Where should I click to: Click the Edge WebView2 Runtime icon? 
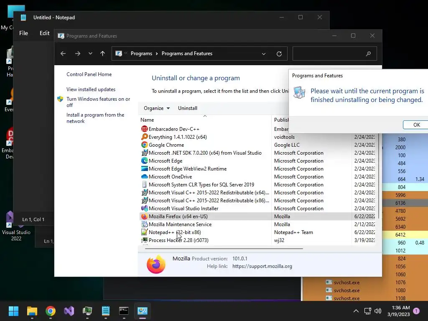coord(144,168)
